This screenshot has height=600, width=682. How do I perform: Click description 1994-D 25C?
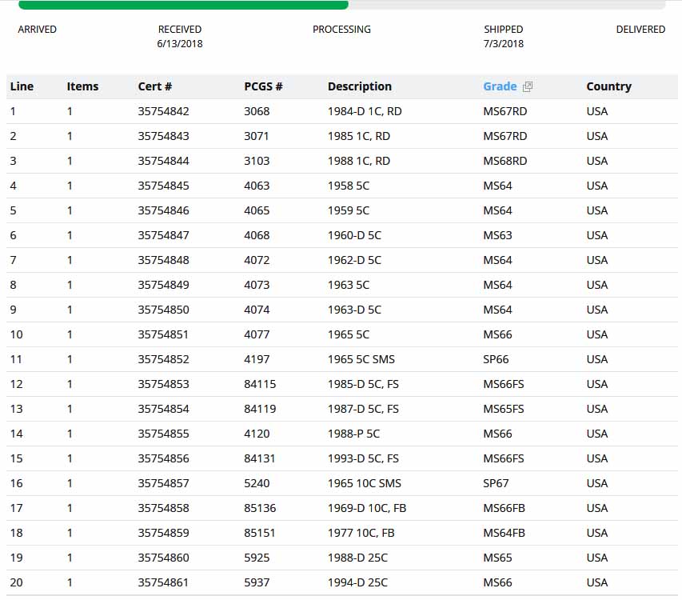pos(357,582)
